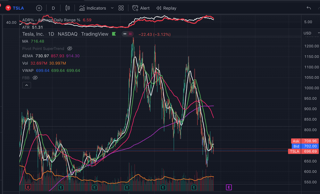Click the TSLA 696.69 last price label
The height and width of the screenshot is (194, 320).
click(x=303, y=151)
